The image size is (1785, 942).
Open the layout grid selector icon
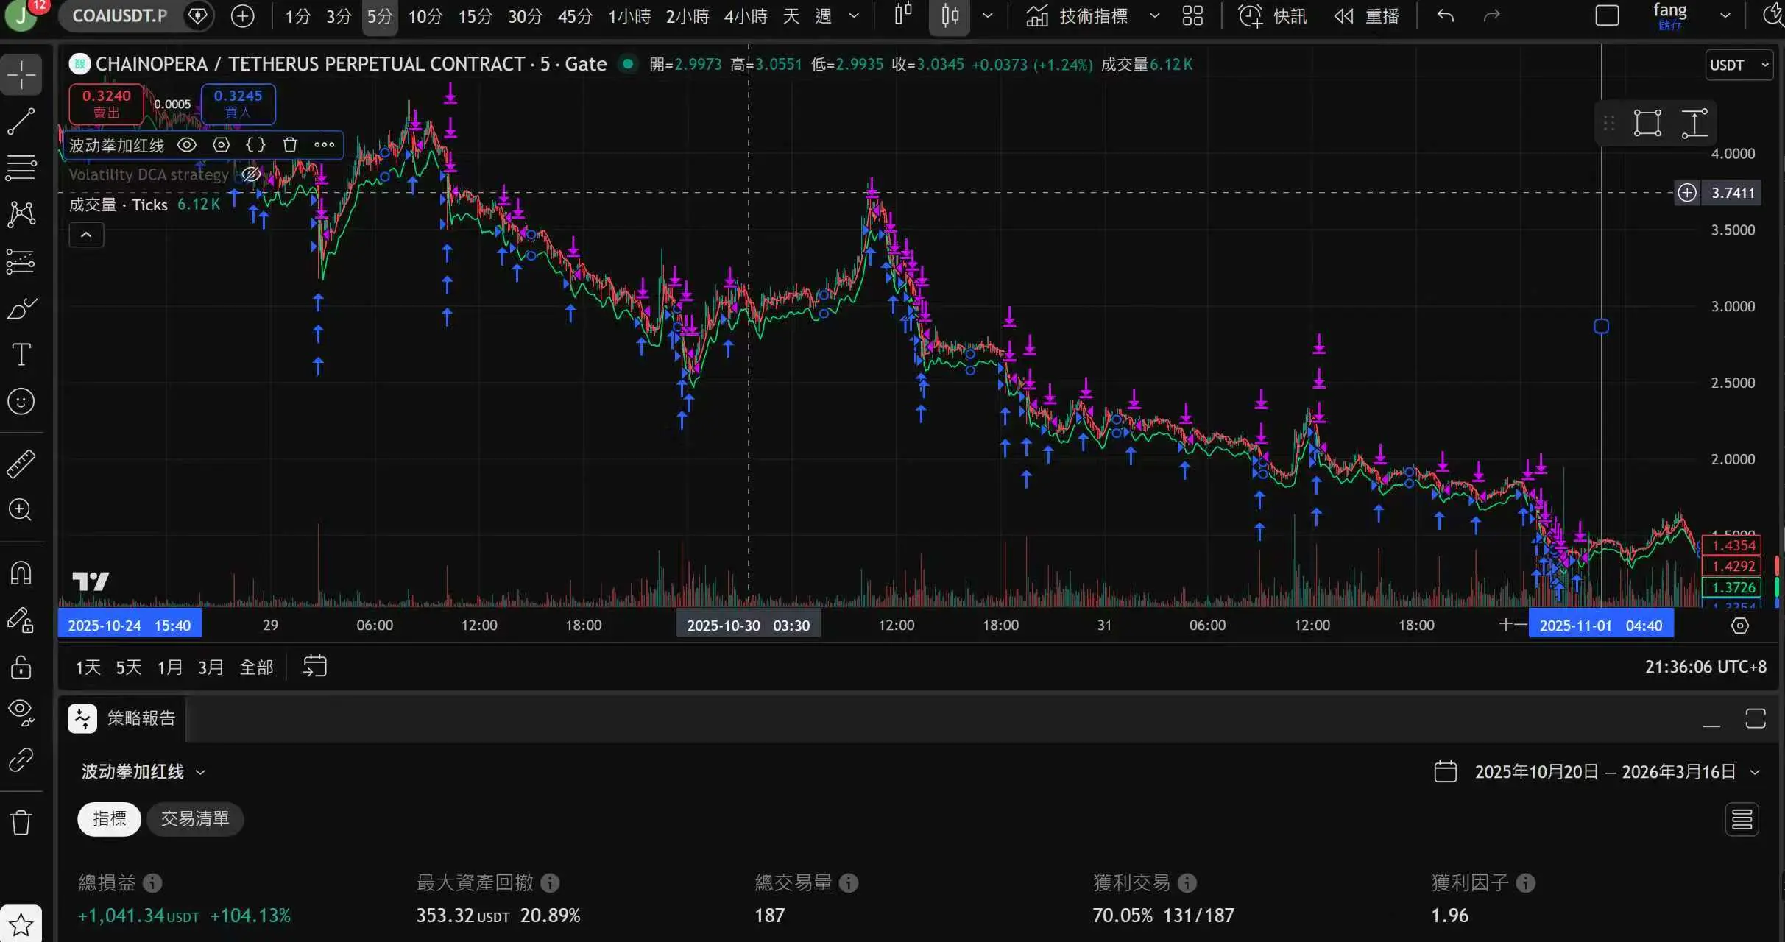coord(1192,15)
